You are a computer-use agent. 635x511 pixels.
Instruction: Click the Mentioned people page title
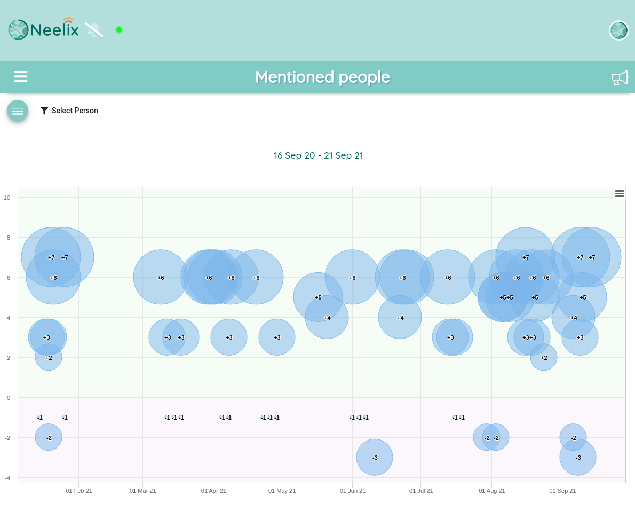322,77
